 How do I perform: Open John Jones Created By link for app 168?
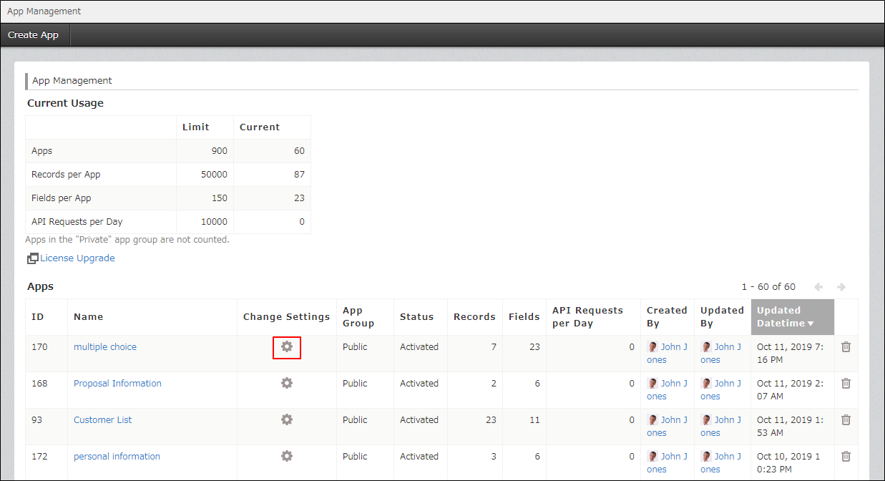coord(667,389)
